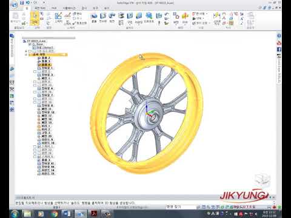Viewport: 291px width, 218px height.
Task: Toggle visibility checkbox for 평면 11
Action: pyautogui.click(x=35, y=99)
